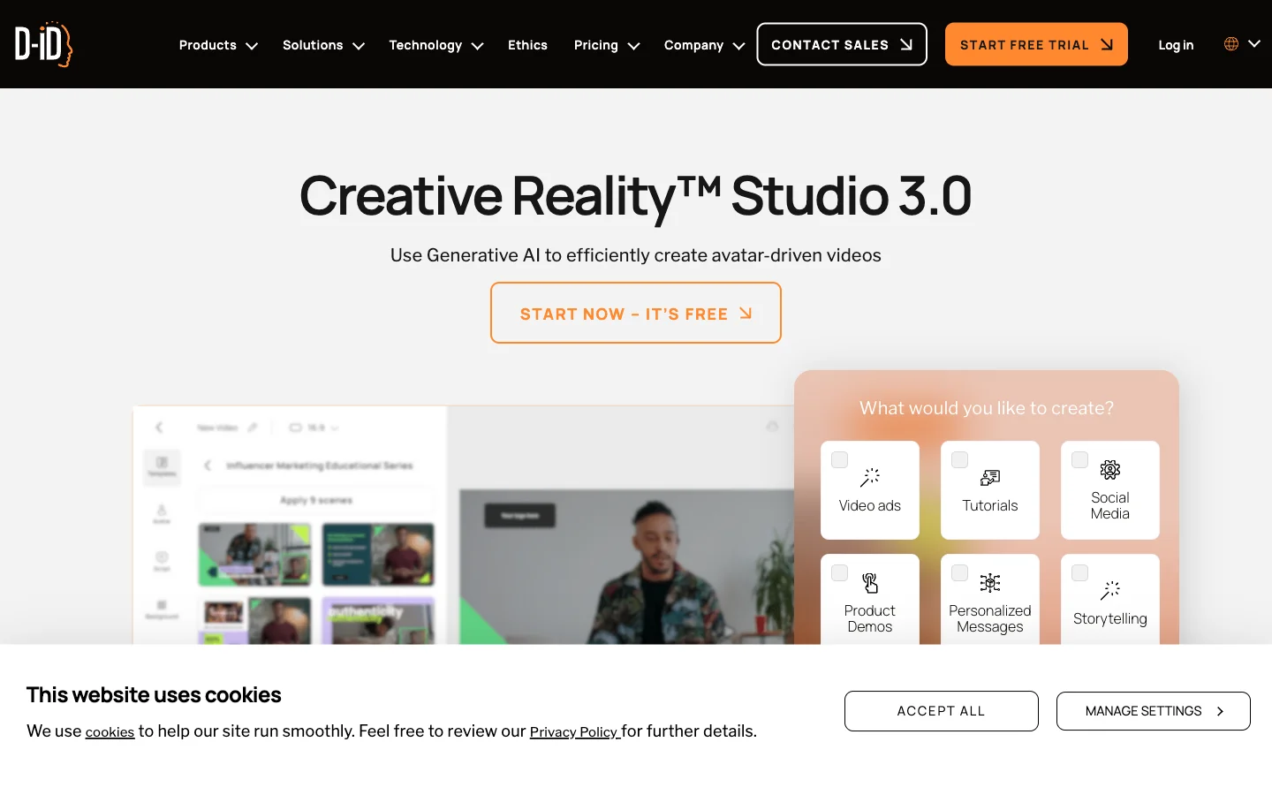Click the magic wand icon on Video ads card
This screenshot has width=1272, height=795.
(870, 478)
